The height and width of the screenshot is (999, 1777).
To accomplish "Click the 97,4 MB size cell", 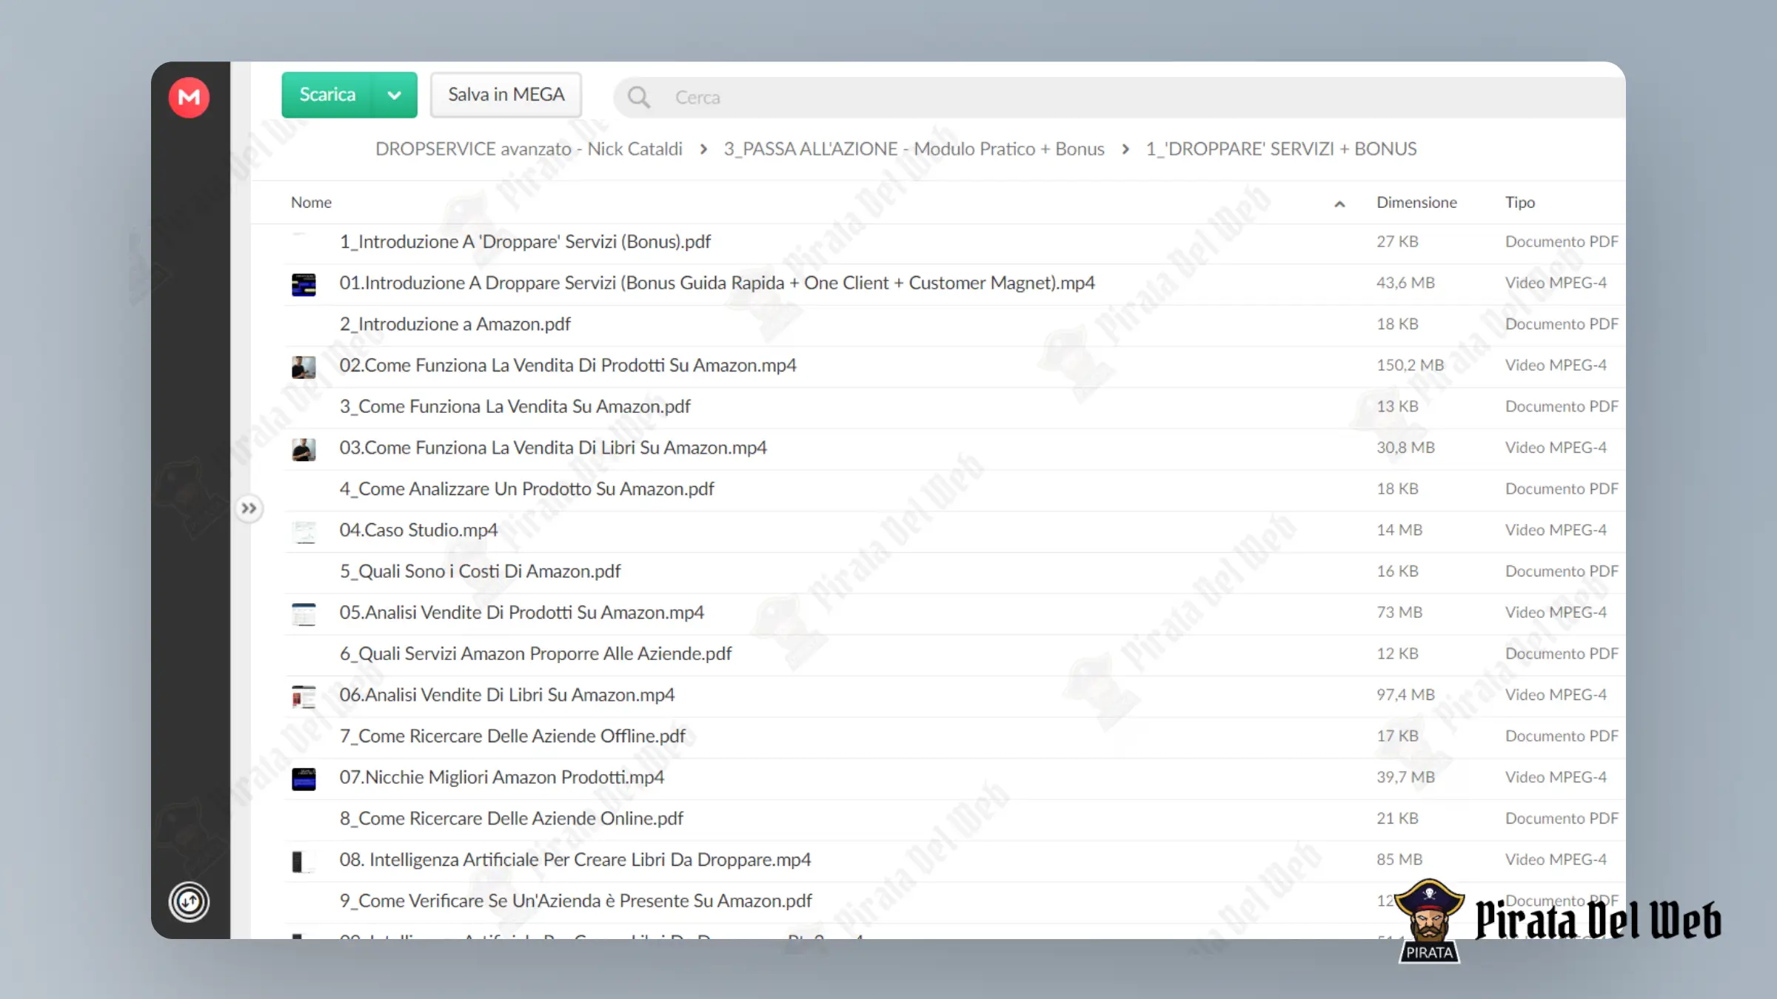I will [x=1405, y=695].
